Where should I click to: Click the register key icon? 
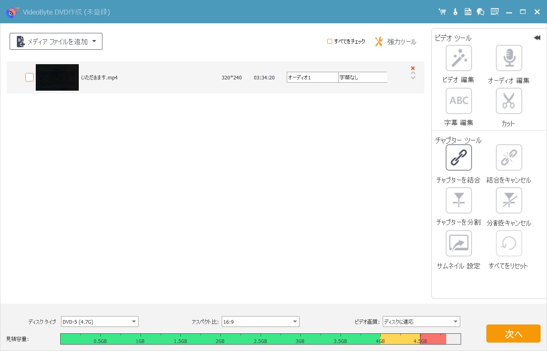(455, 12)
